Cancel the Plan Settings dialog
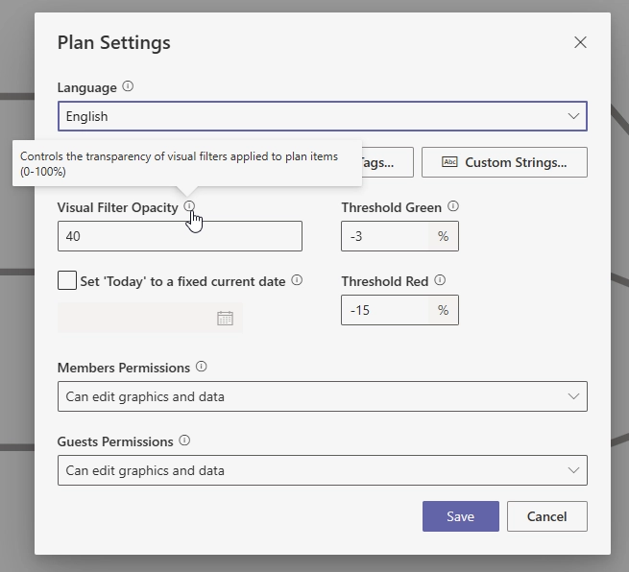The width and height of the screenshot is (629, 572). [x=546, y=516]
